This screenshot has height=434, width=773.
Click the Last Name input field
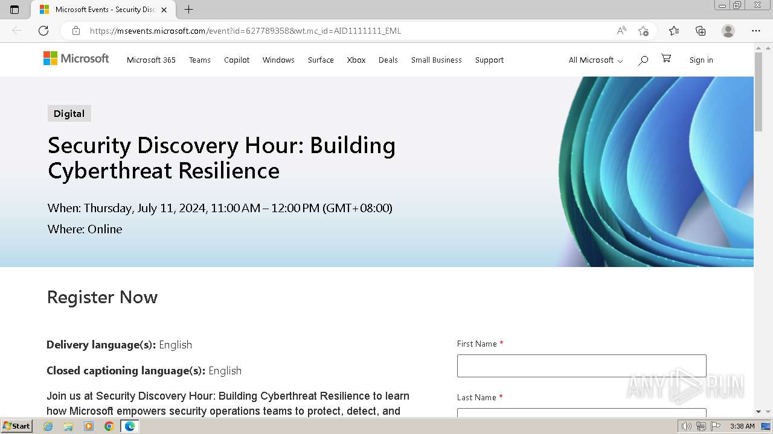(x=582, y=412)
